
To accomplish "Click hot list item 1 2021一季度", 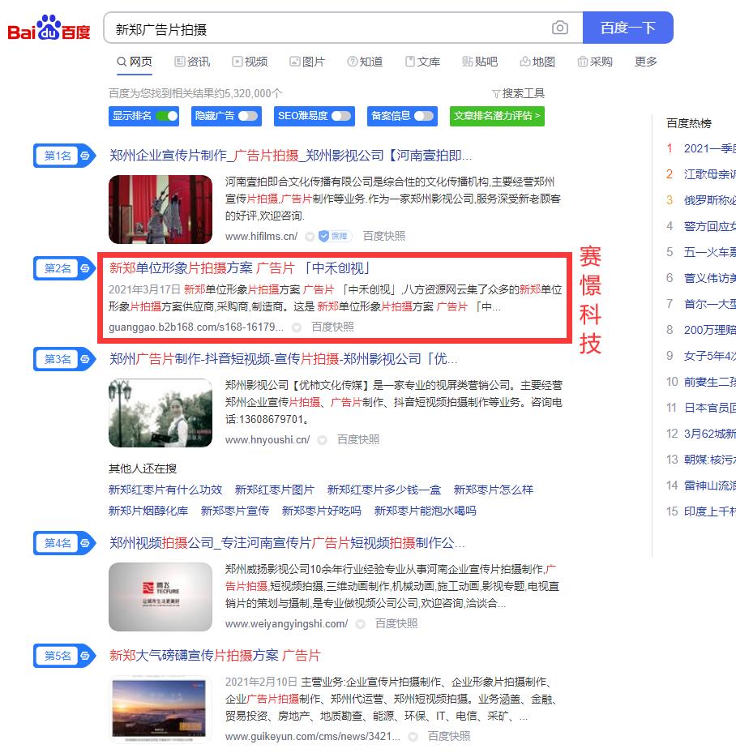I will pos(709,148).
